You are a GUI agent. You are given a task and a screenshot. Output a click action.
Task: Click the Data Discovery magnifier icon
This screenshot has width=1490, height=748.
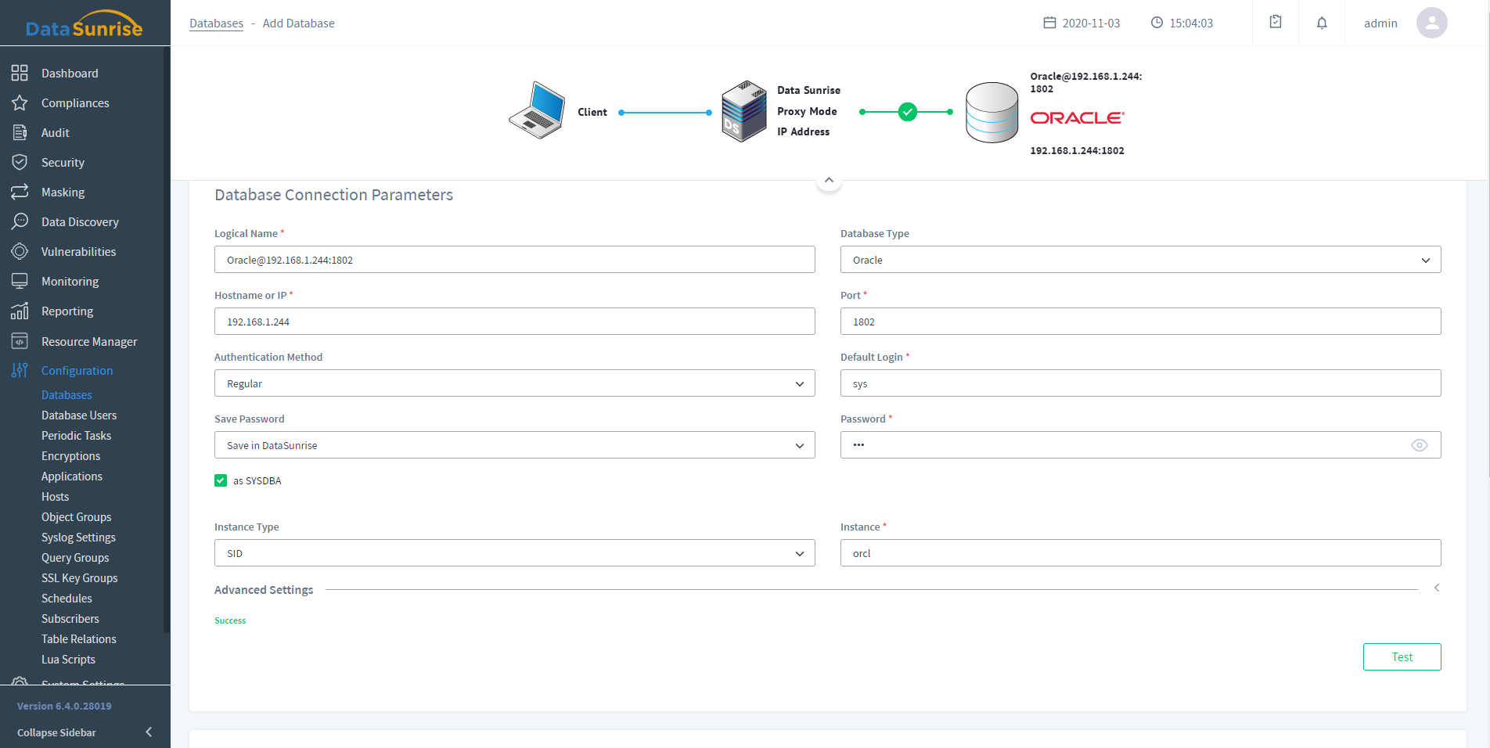pos(20,221)
